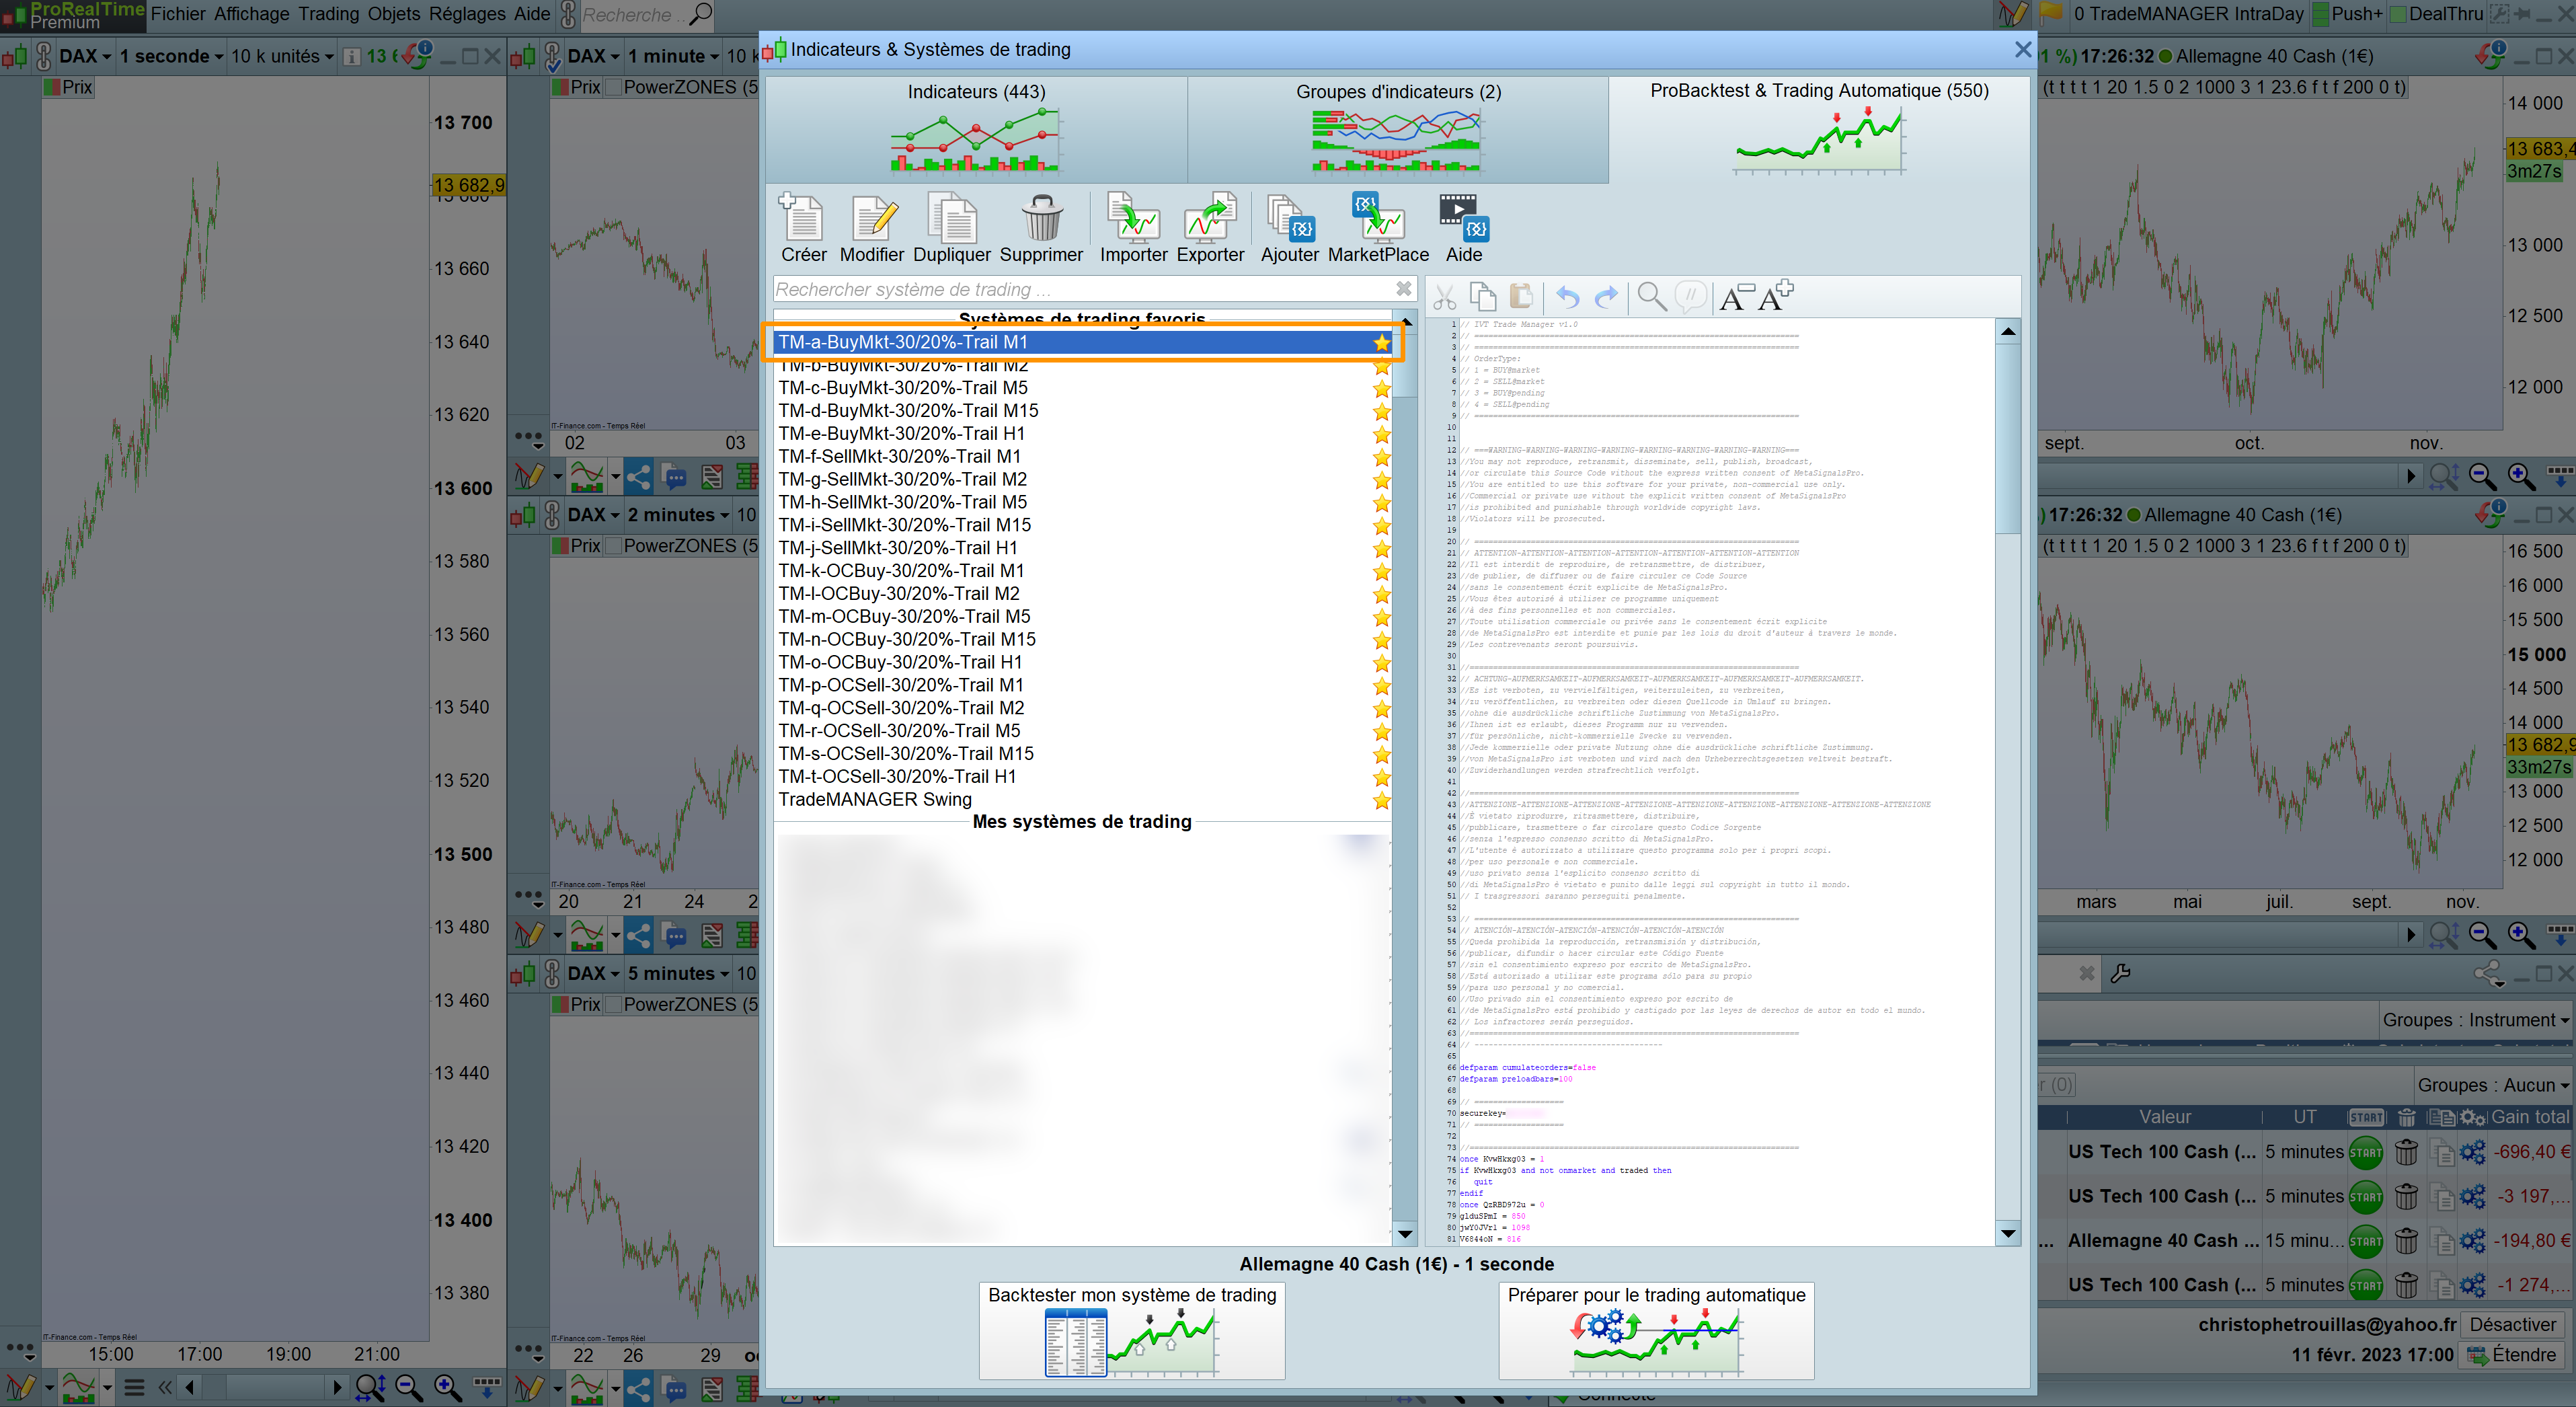Screen dimensions: 2576x1407
Task: Open the 1 seconde timeframe dropdown
Action: point(171,56)
